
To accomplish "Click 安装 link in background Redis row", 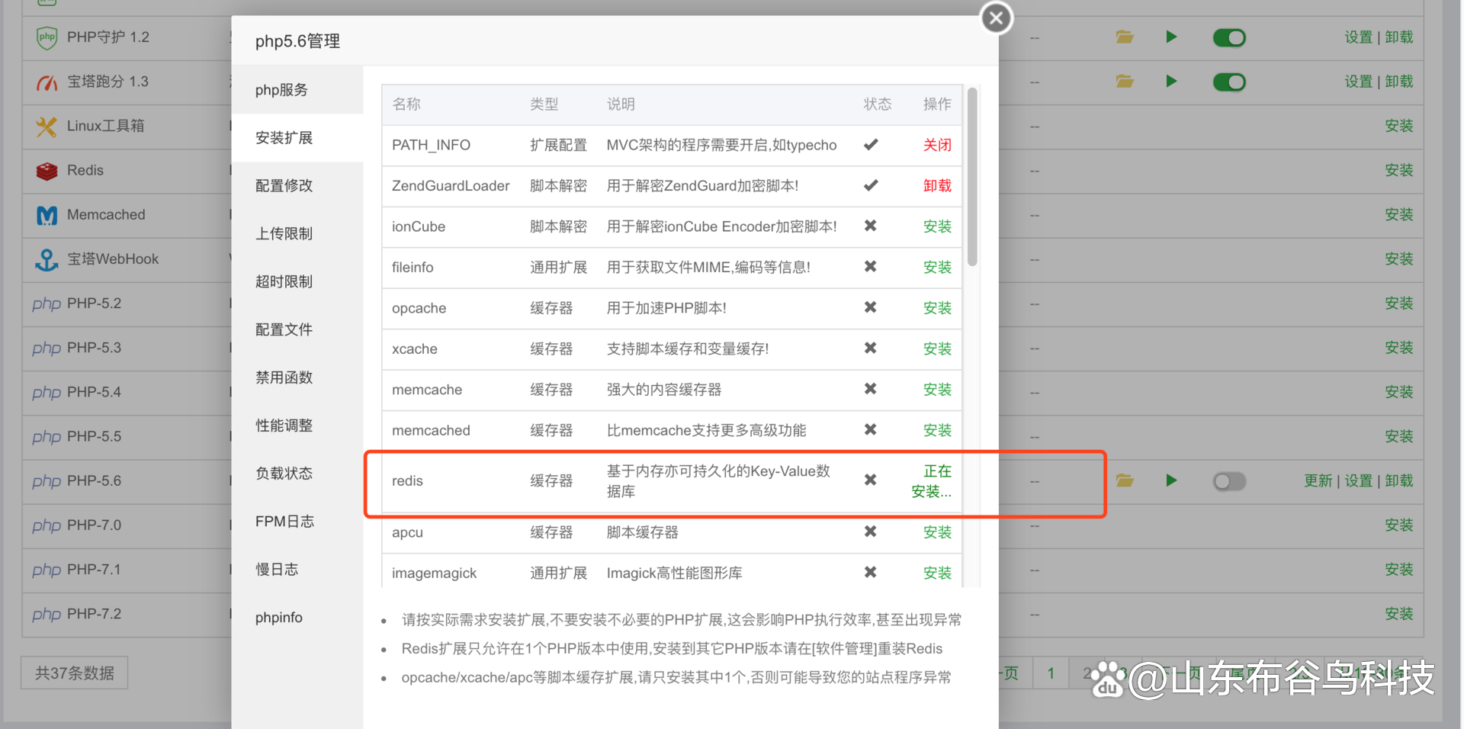I will (x=1399, y=170).
